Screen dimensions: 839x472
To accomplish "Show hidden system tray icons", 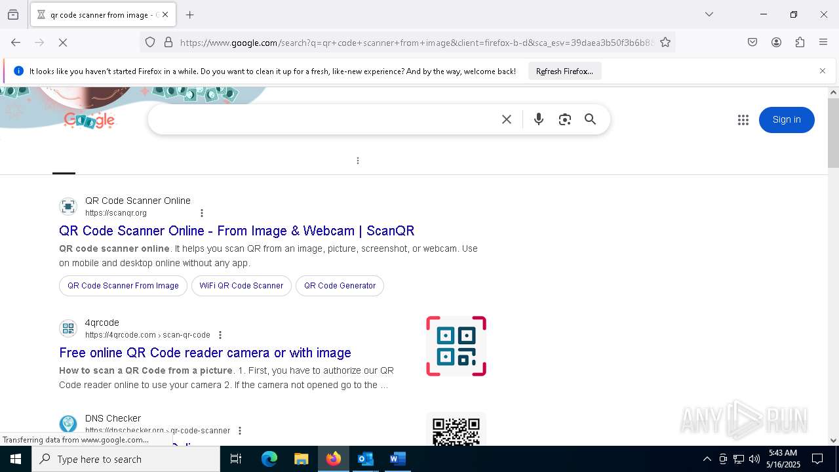I will coord(707,459).
